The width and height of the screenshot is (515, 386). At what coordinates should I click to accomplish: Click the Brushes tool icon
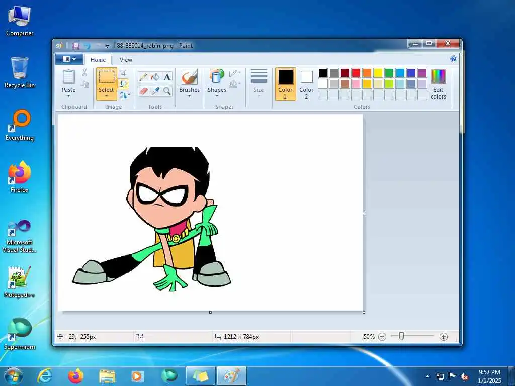click(189, 77)
